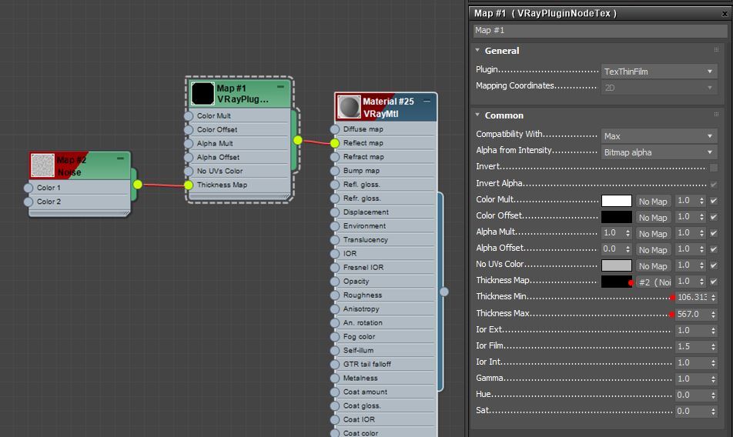733x437 pixels.
Task: Click the Color 1 socket on Noise node
Action: click(28, 188)
